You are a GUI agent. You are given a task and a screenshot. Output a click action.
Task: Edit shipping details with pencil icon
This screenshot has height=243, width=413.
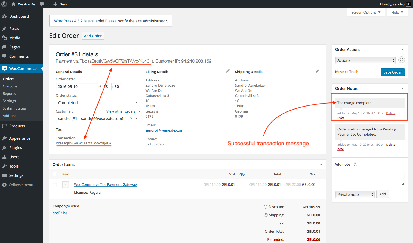click(x=317, y=71)
